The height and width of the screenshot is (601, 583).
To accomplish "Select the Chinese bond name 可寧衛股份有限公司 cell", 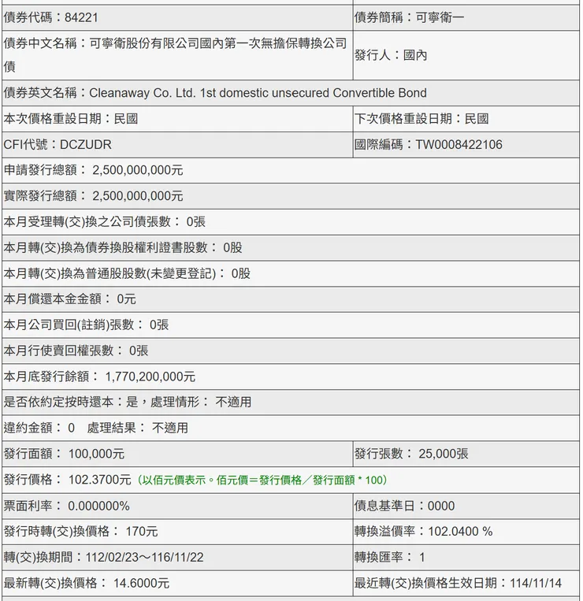I will 177,55.
